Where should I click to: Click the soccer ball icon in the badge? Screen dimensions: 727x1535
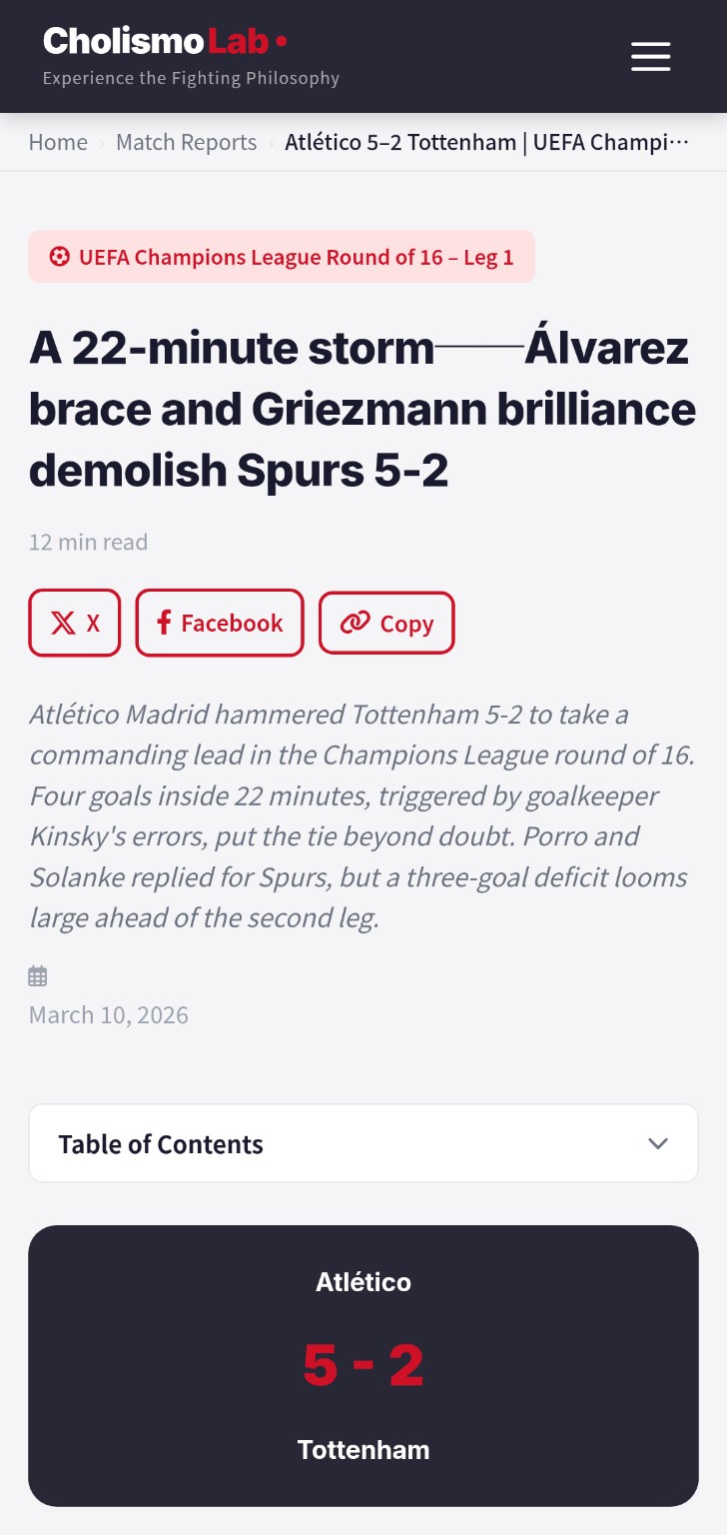58,257
